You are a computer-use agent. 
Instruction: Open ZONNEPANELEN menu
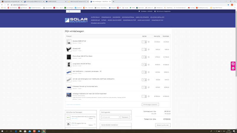(x=106, y=17)
